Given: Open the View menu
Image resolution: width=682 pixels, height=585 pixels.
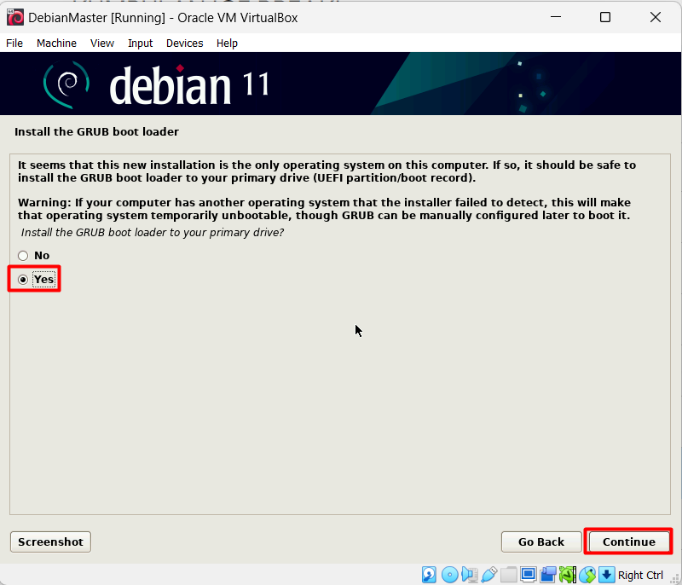Looking at the screenshot, I should coord(102,43).
